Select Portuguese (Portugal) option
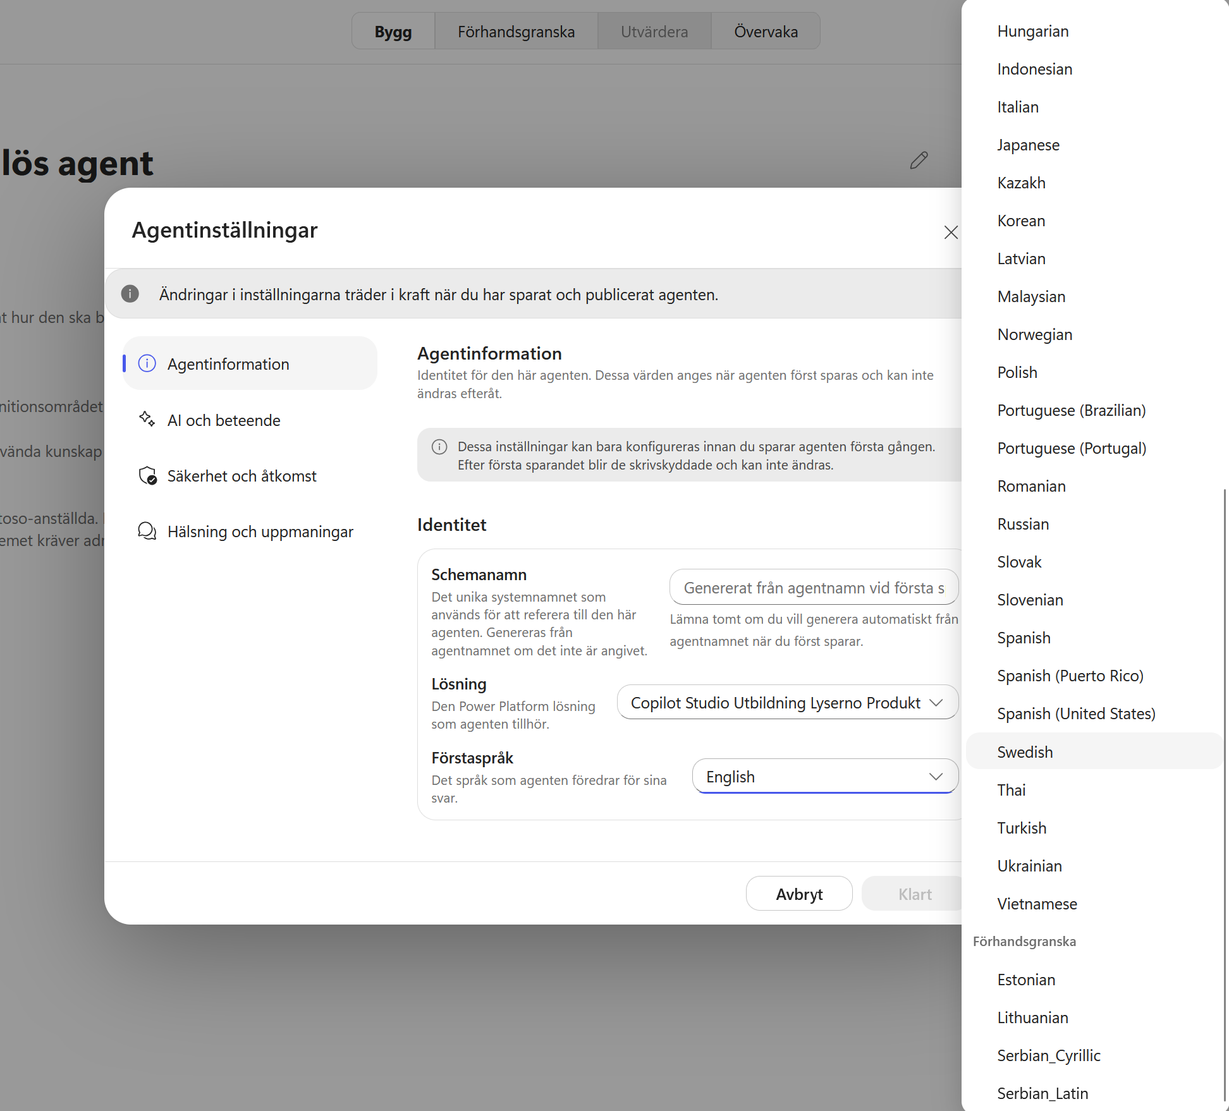Viewport: 1229px width, 1111px height. coord(1094,448)
